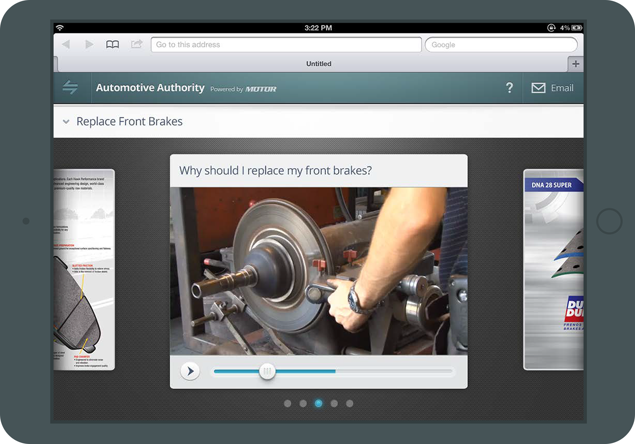Switch to the Untitled tab

(x=318, y=64)
